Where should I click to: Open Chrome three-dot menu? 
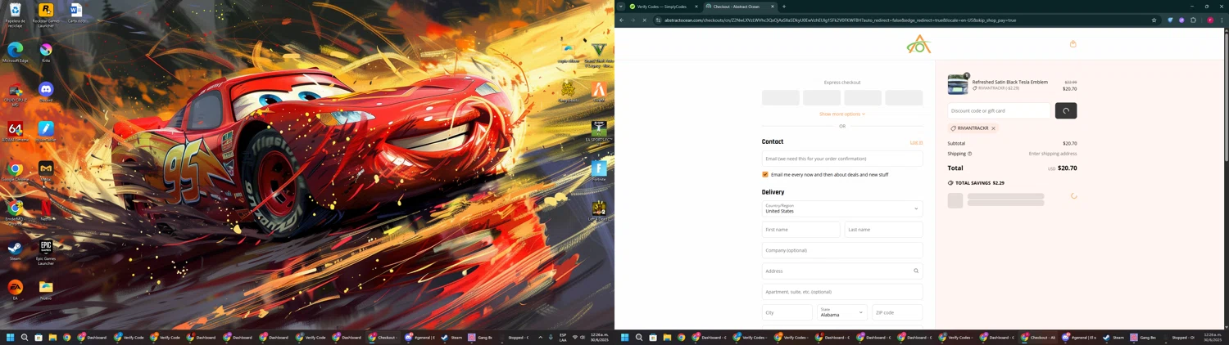tap(1221, 20)
